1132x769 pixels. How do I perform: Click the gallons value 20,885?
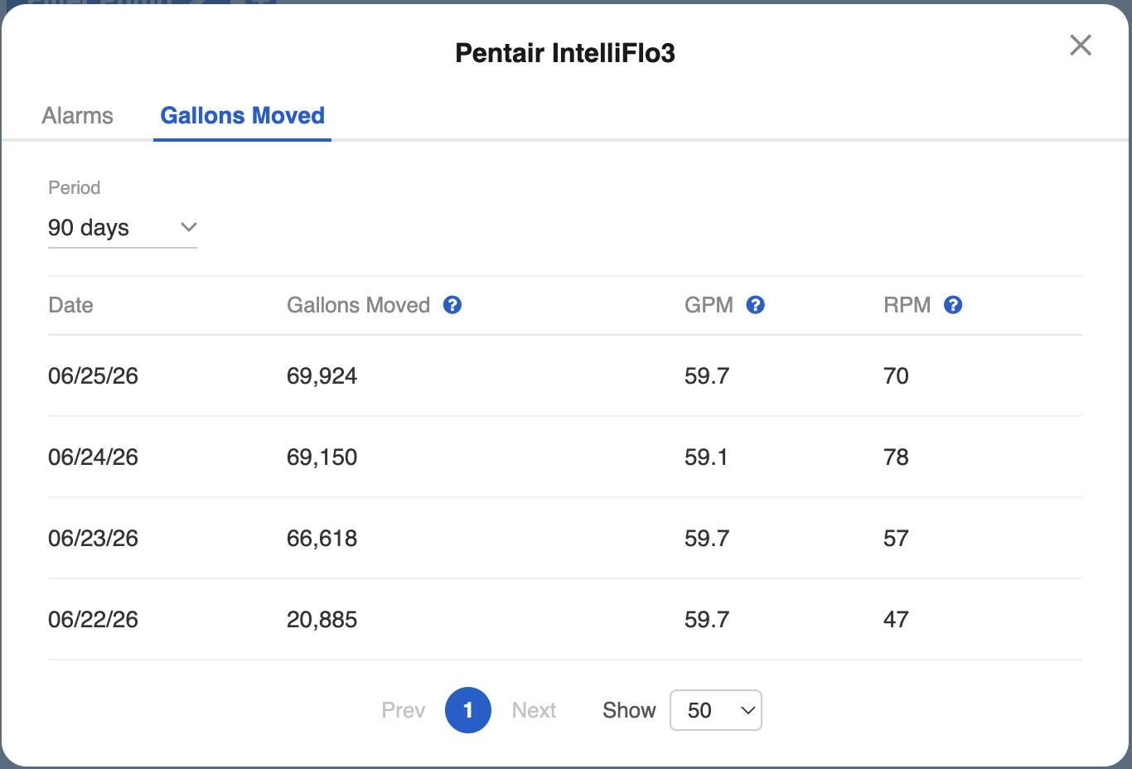coord(322,620)
